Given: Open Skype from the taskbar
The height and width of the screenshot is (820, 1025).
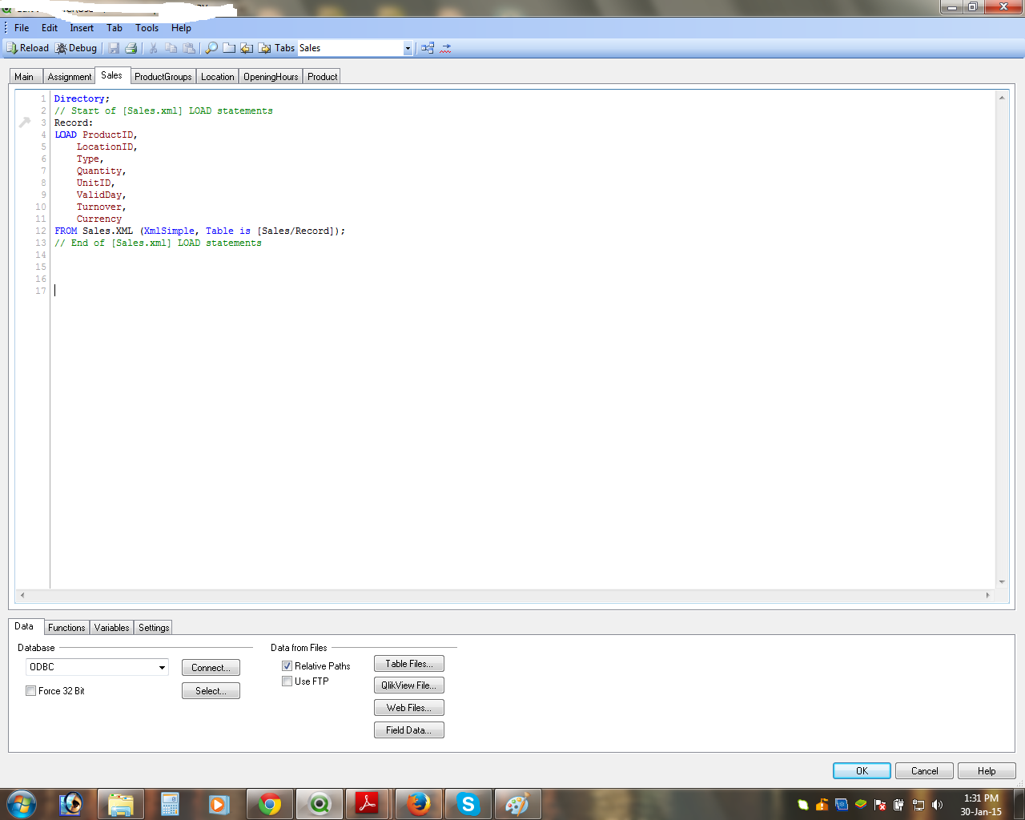Looking at the screenshot, I should point(468,804).
